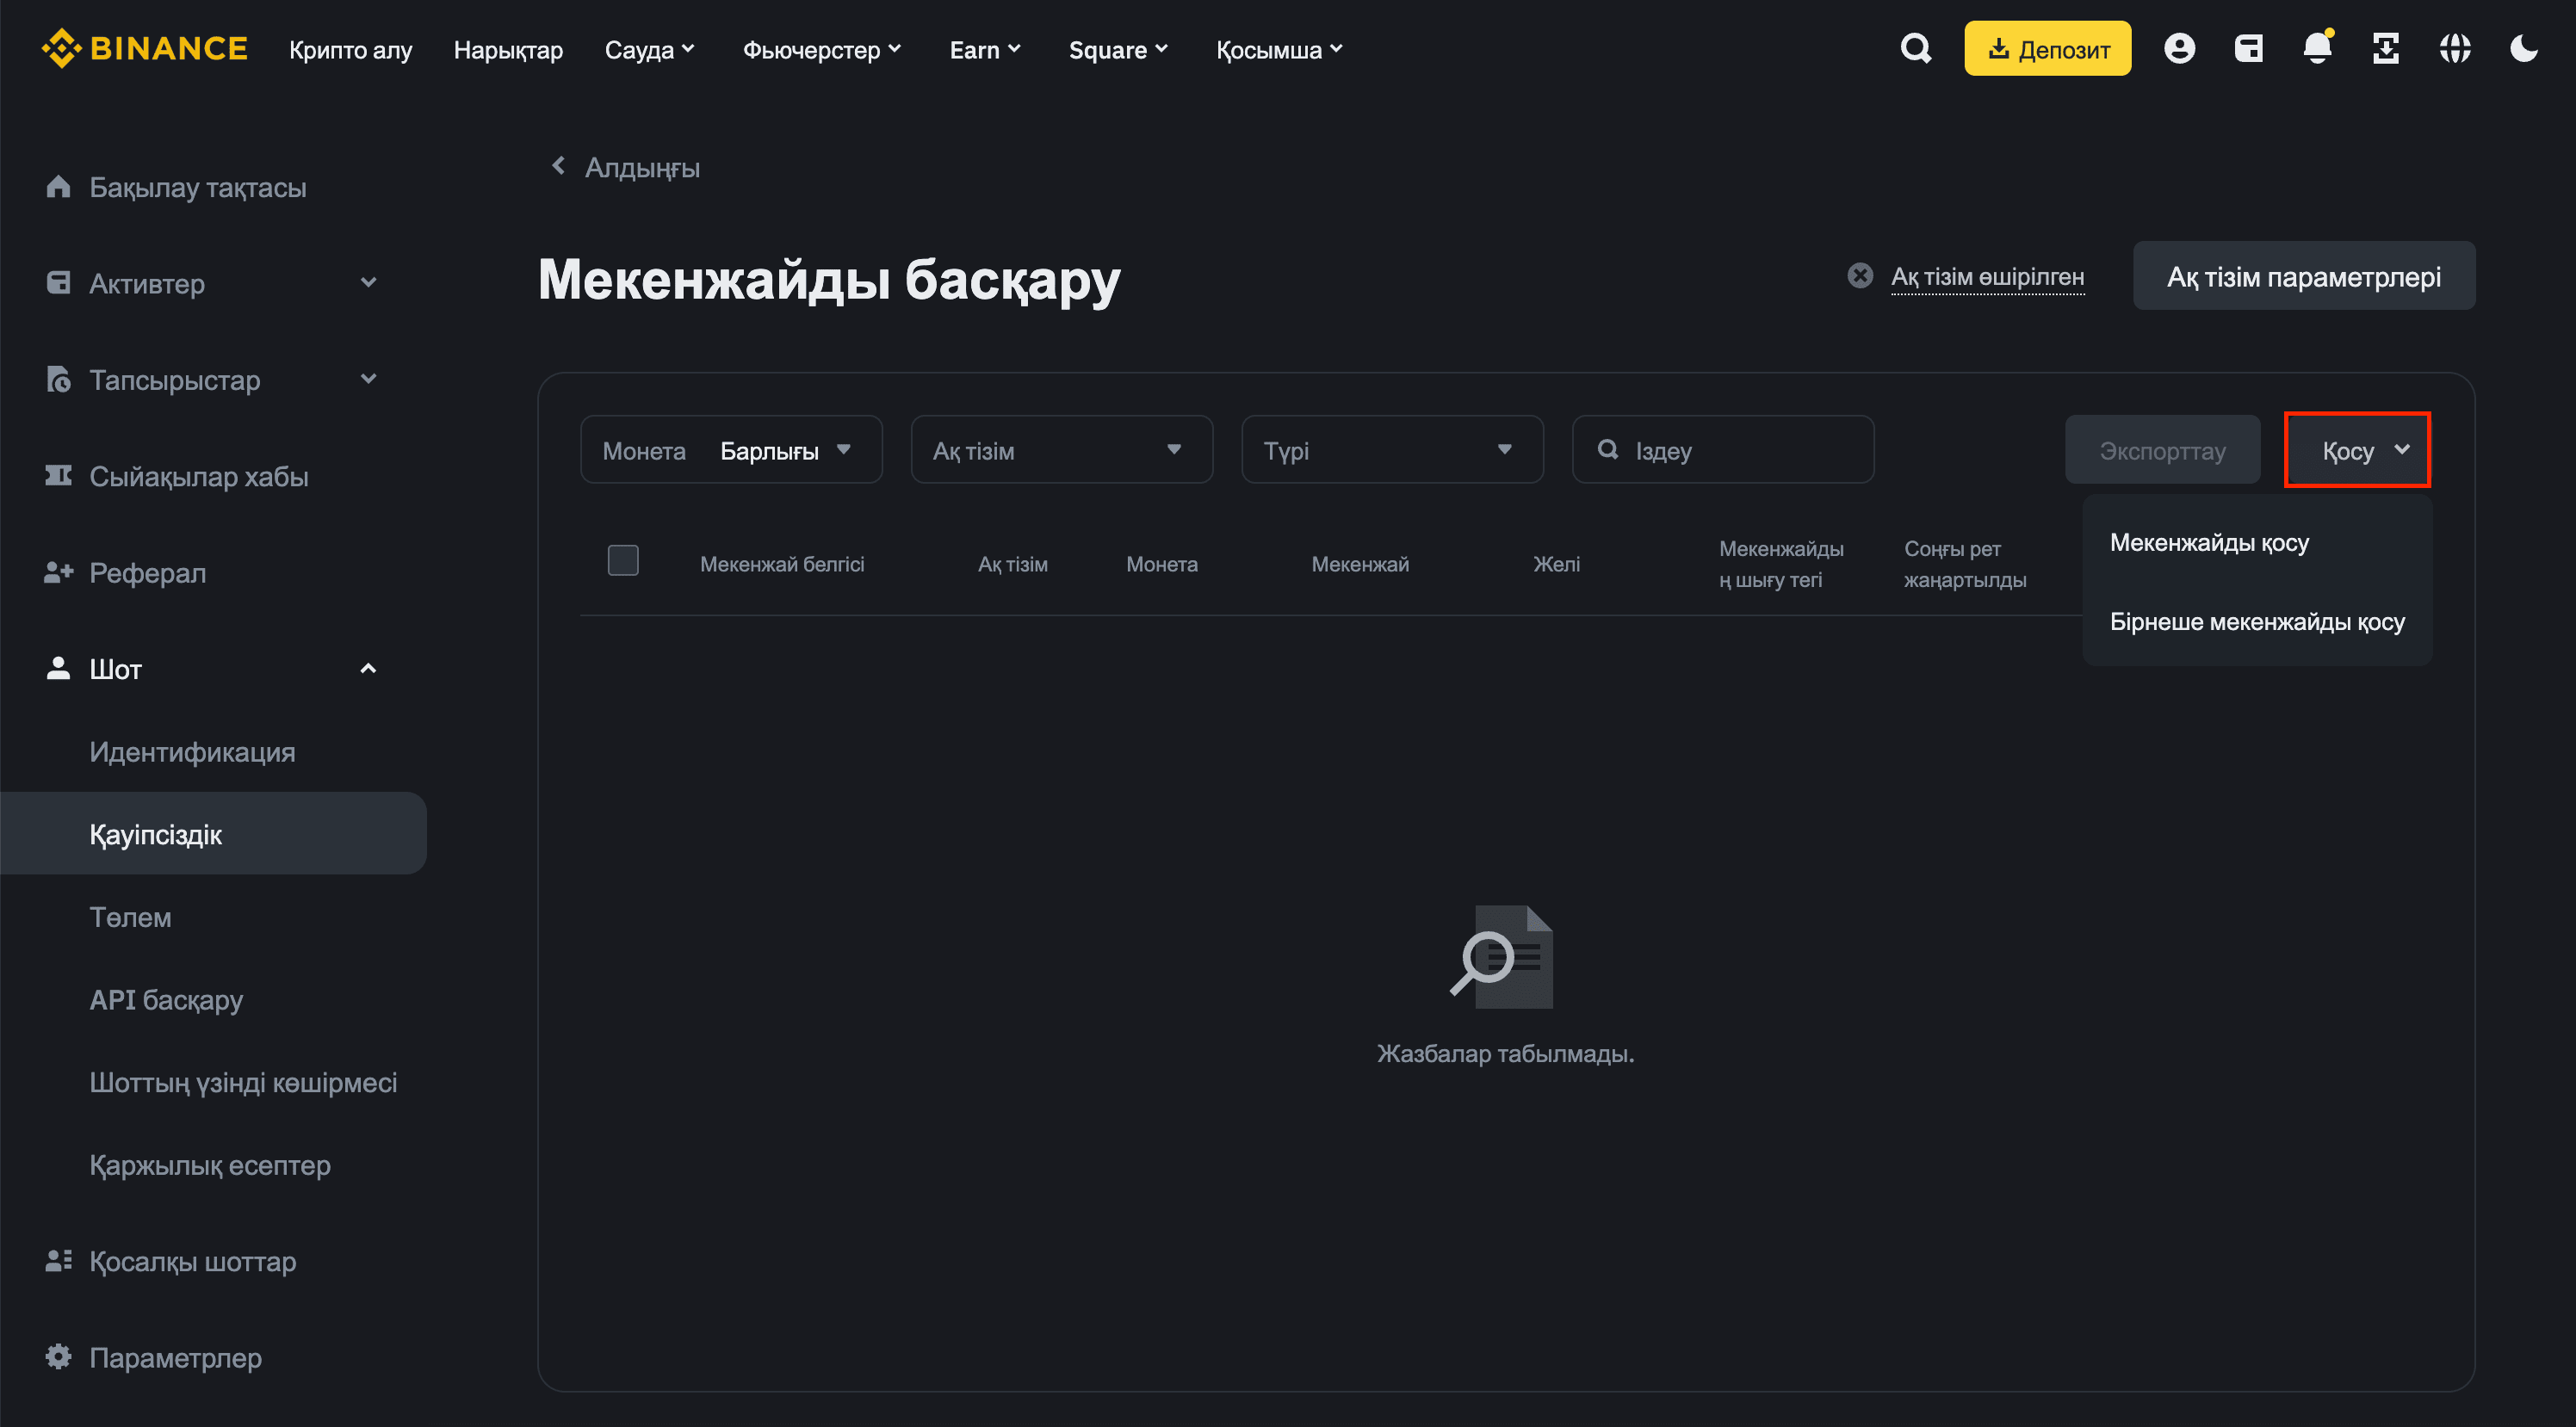Viewport: 2576px width, 1427px height.
Task: Select Мекенжайды қосу menu option
Action: pyautogui.click(x=2209, y=543)
